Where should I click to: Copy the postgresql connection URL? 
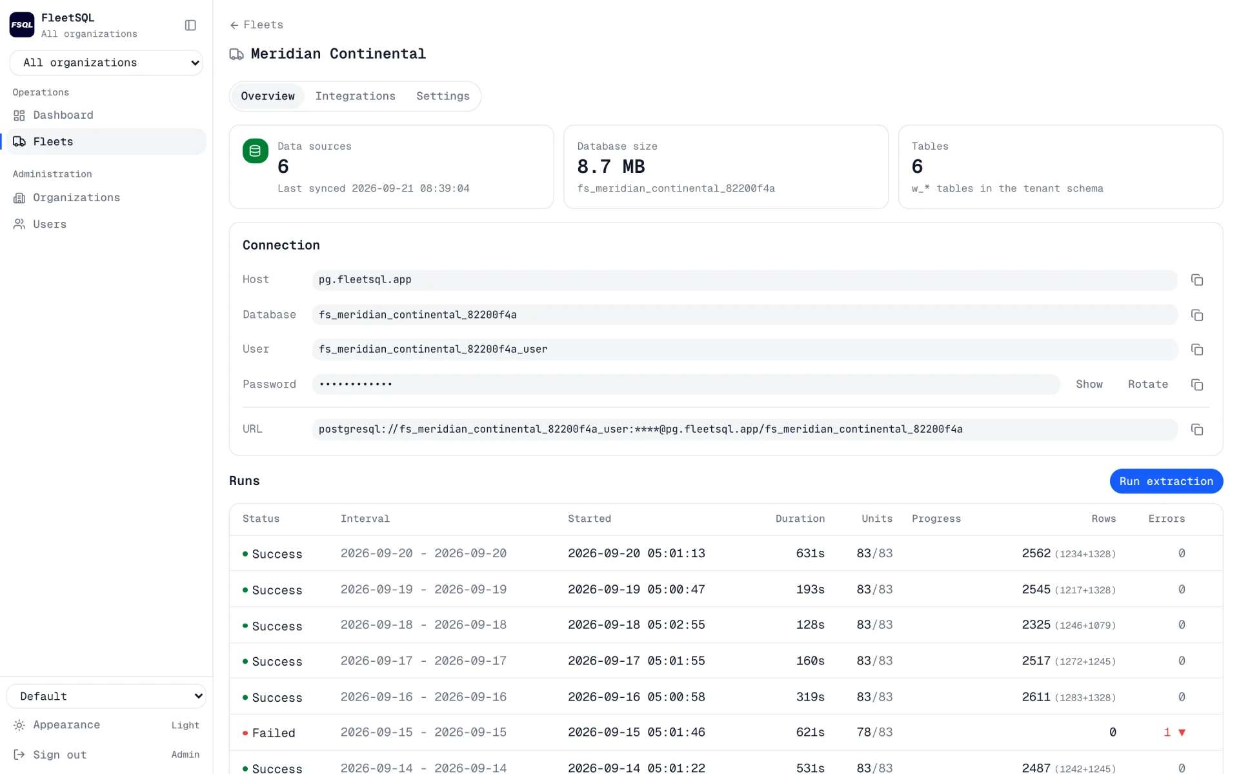(x=1197, y=430)
